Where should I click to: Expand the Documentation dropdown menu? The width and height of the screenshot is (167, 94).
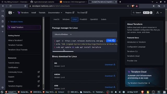[55, 13]
